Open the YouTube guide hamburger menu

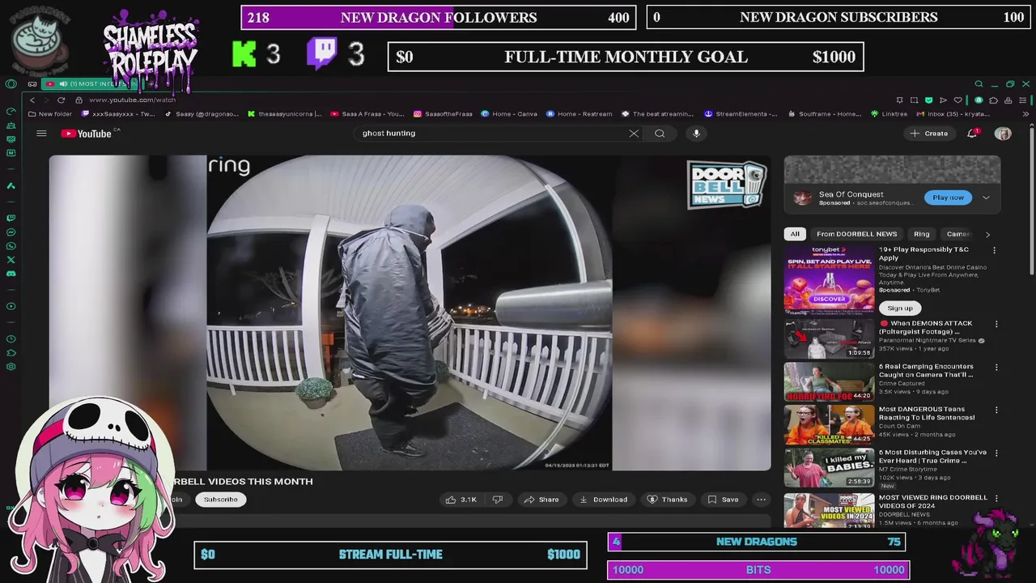41,134
